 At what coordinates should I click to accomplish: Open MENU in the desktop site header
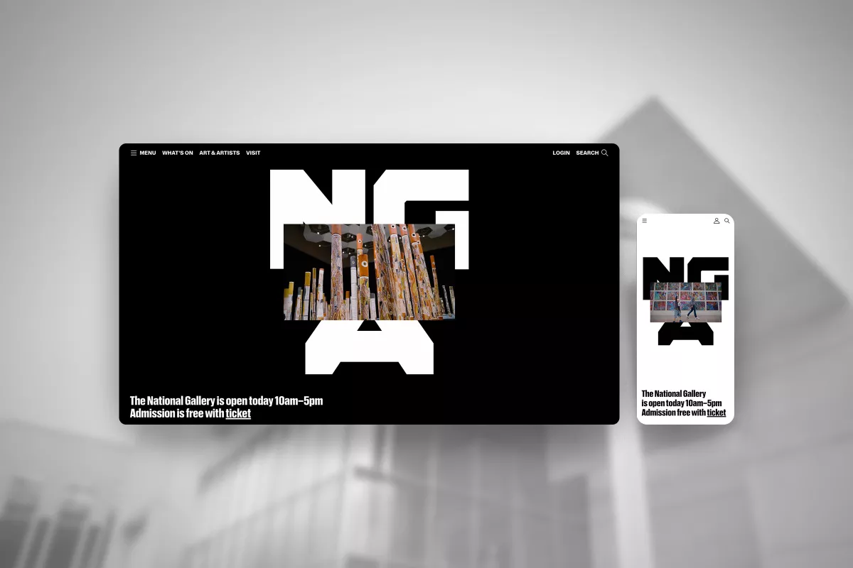143,153
